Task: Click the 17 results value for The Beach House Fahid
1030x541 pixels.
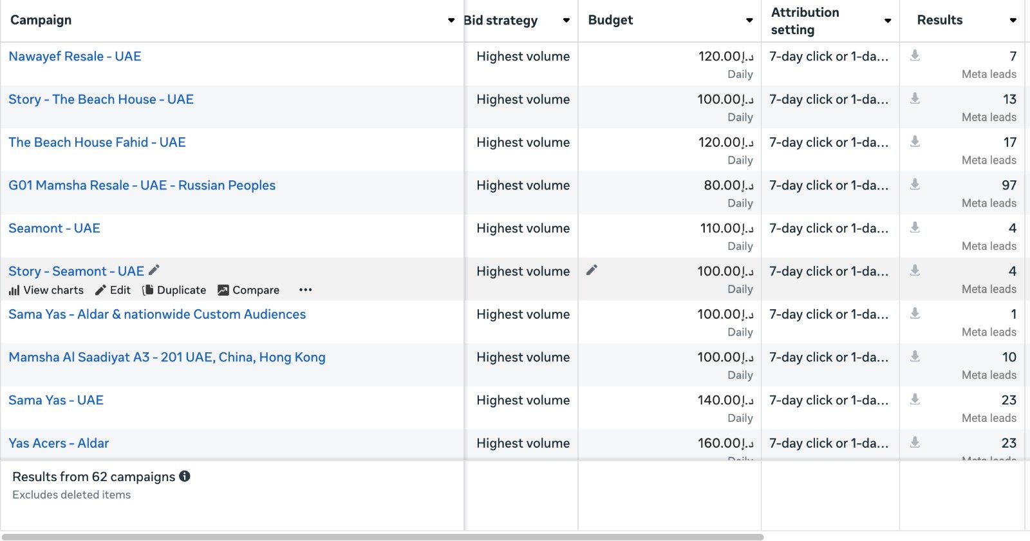Action: [1010, 142]
